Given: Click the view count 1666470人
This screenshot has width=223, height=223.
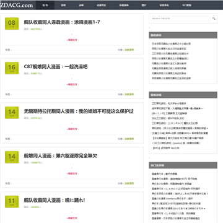Looking at the screenshot, I should [x=37, y=163].
